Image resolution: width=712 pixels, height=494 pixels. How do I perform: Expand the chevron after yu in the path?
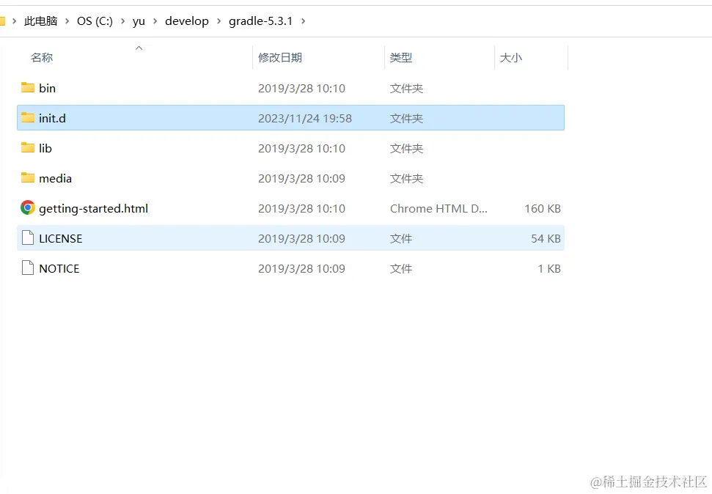[155, 21]
